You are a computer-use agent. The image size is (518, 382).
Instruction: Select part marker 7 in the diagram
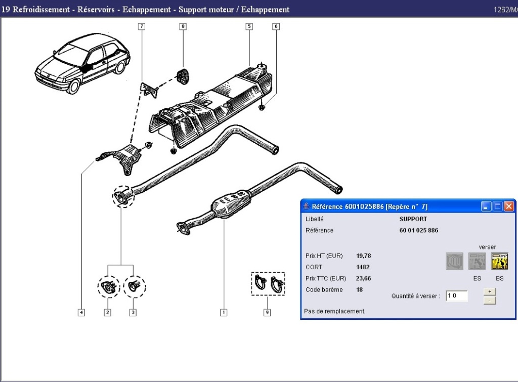click(x=142, y=26)
